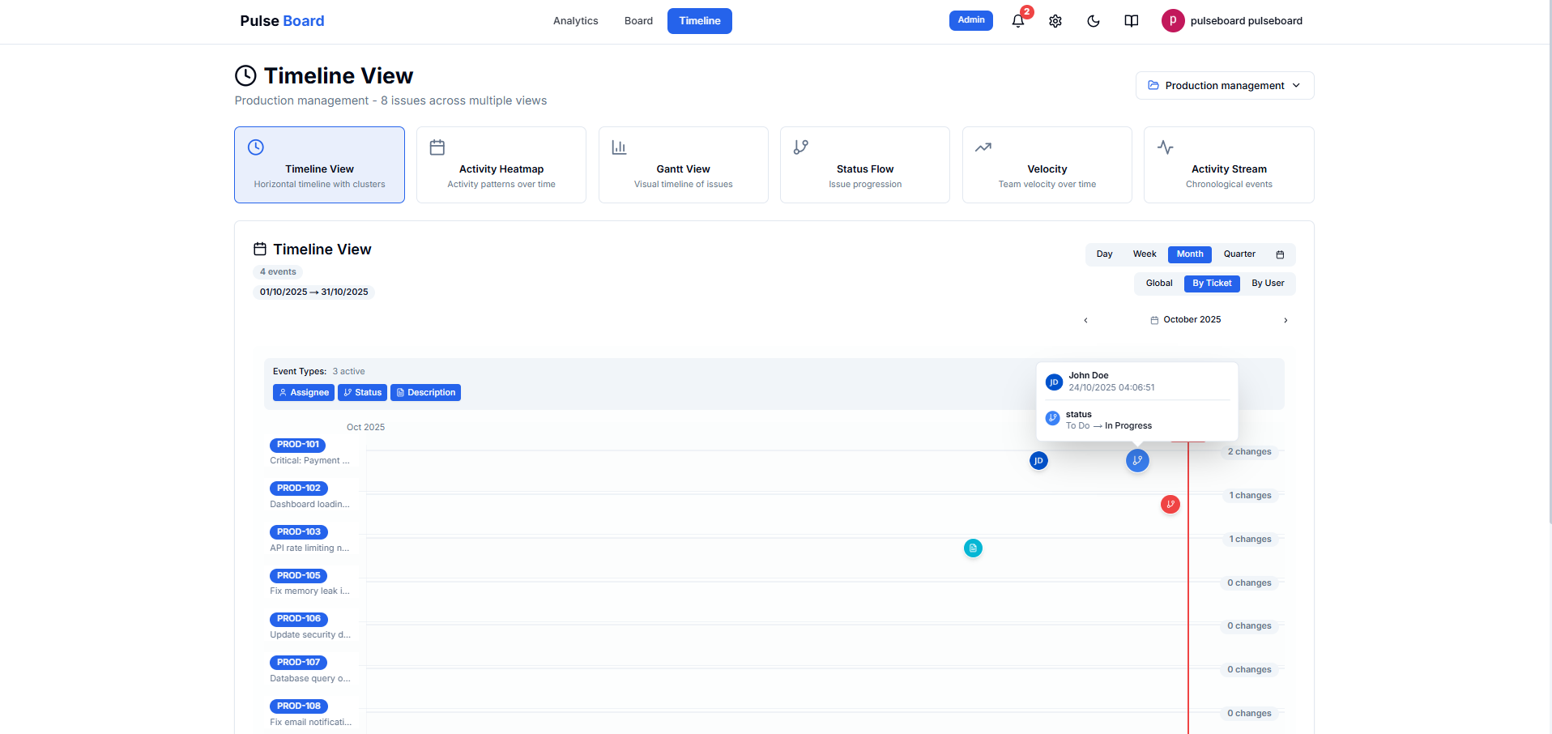This screenshot has height=734, width=1552.
Task: Click the blue description event marker on PROD-103
Action: click(973, 548)
